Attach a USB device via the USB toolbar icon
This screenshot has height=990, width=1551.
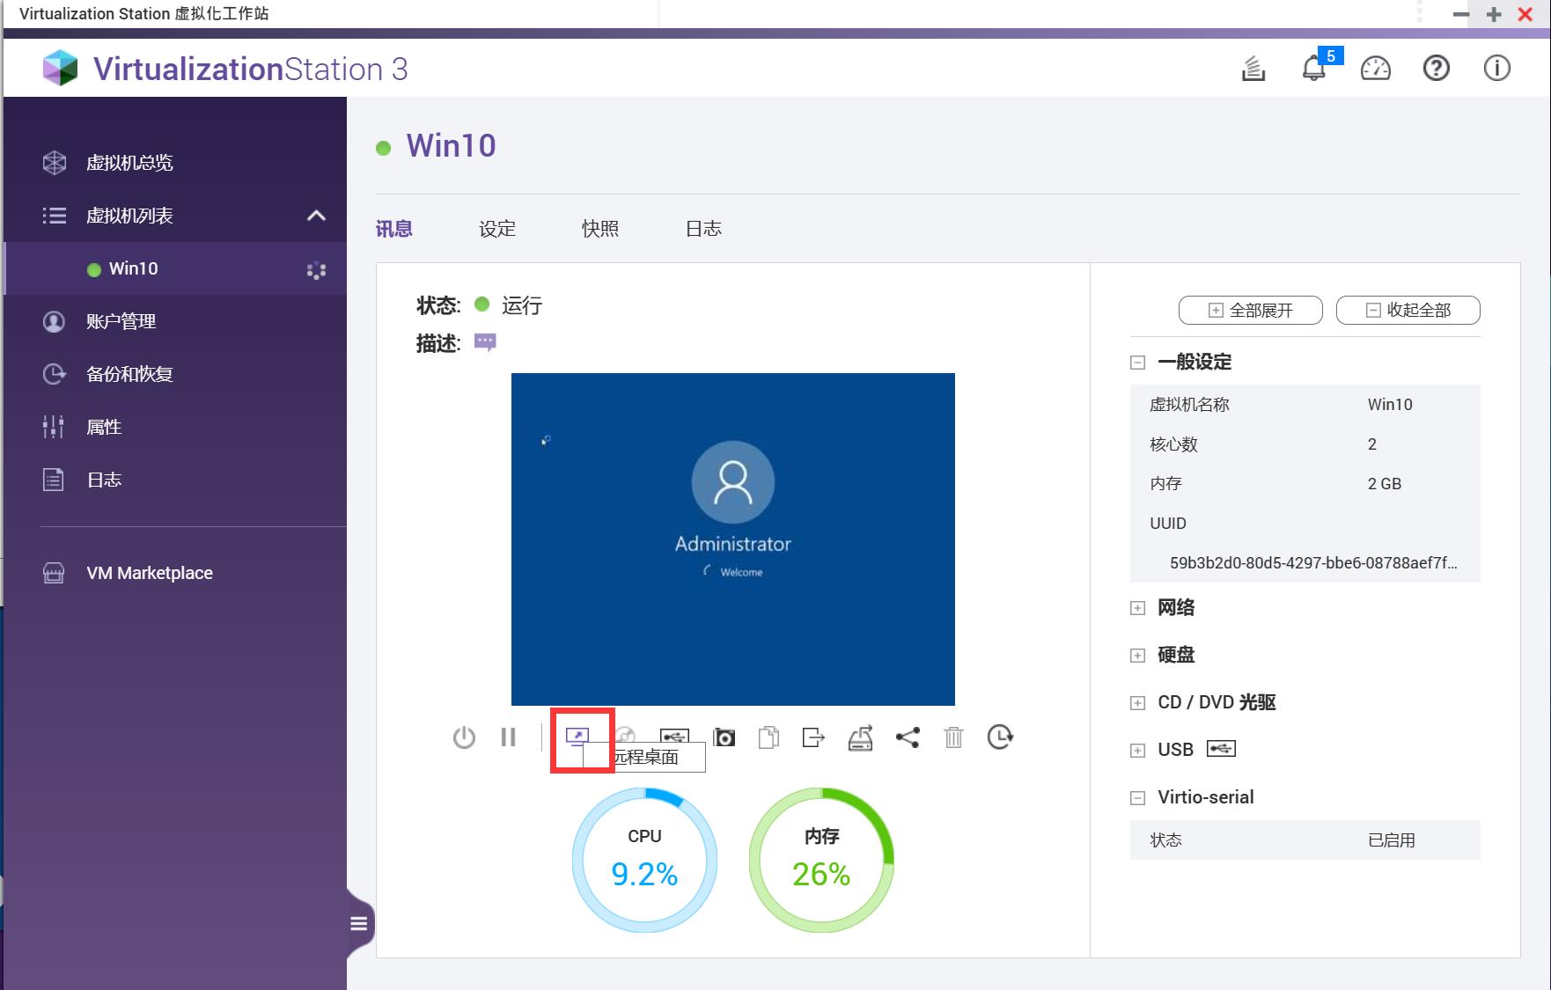[673, 737]
